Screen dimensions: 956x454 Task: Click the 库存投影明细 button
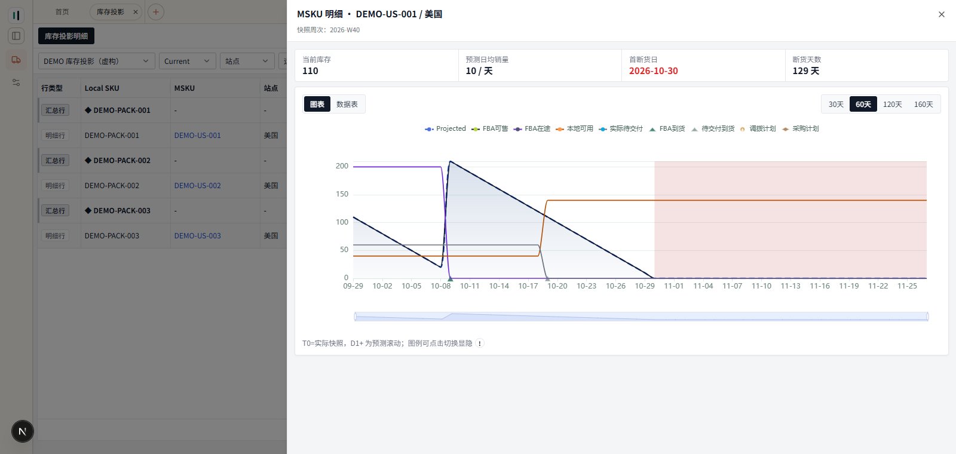(66, 36)
